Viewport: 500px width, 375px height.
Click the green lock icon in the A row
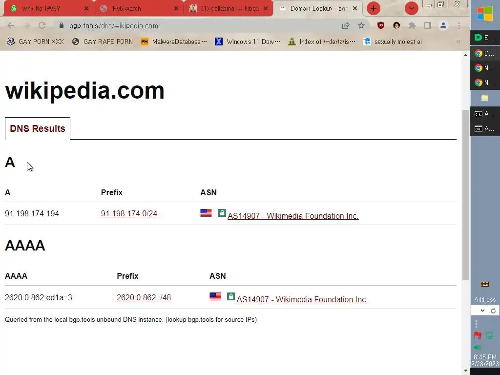click(x=222, y=213)
